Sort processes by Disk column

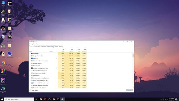(77, 50)
